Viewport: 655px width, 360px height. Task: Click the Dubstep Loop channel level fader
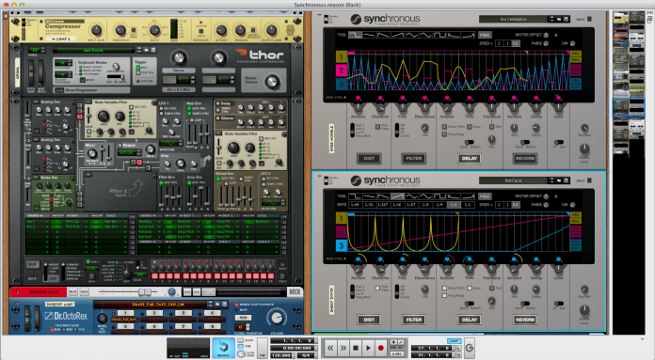point(145,291)
